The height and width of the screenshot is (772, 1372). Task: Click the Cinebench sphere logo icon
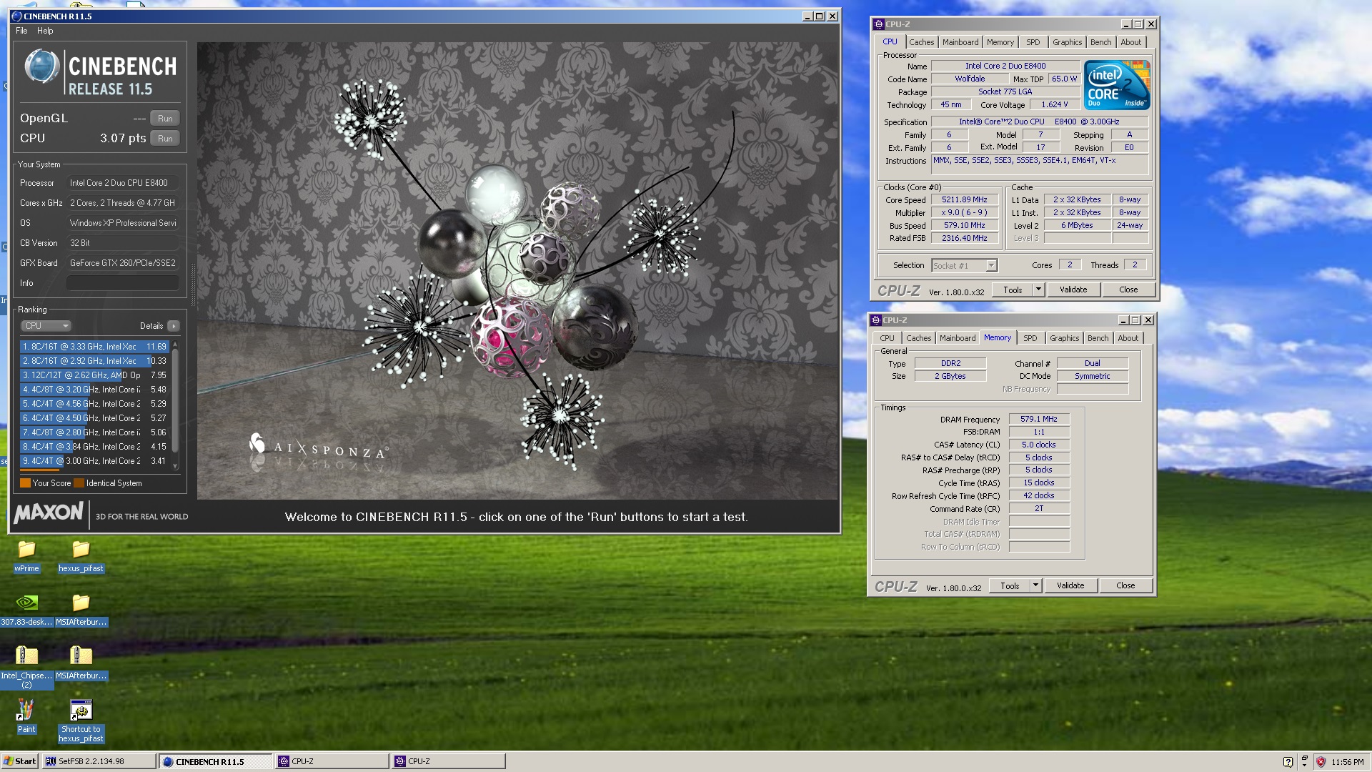click(41, 67)
